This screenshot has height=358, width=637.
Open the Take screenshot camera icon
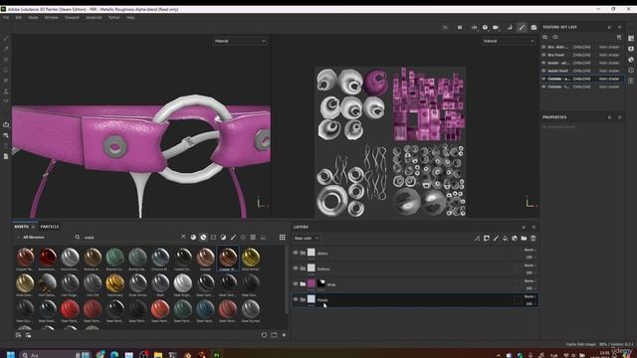pyautogui.click(x=533, y=27)
